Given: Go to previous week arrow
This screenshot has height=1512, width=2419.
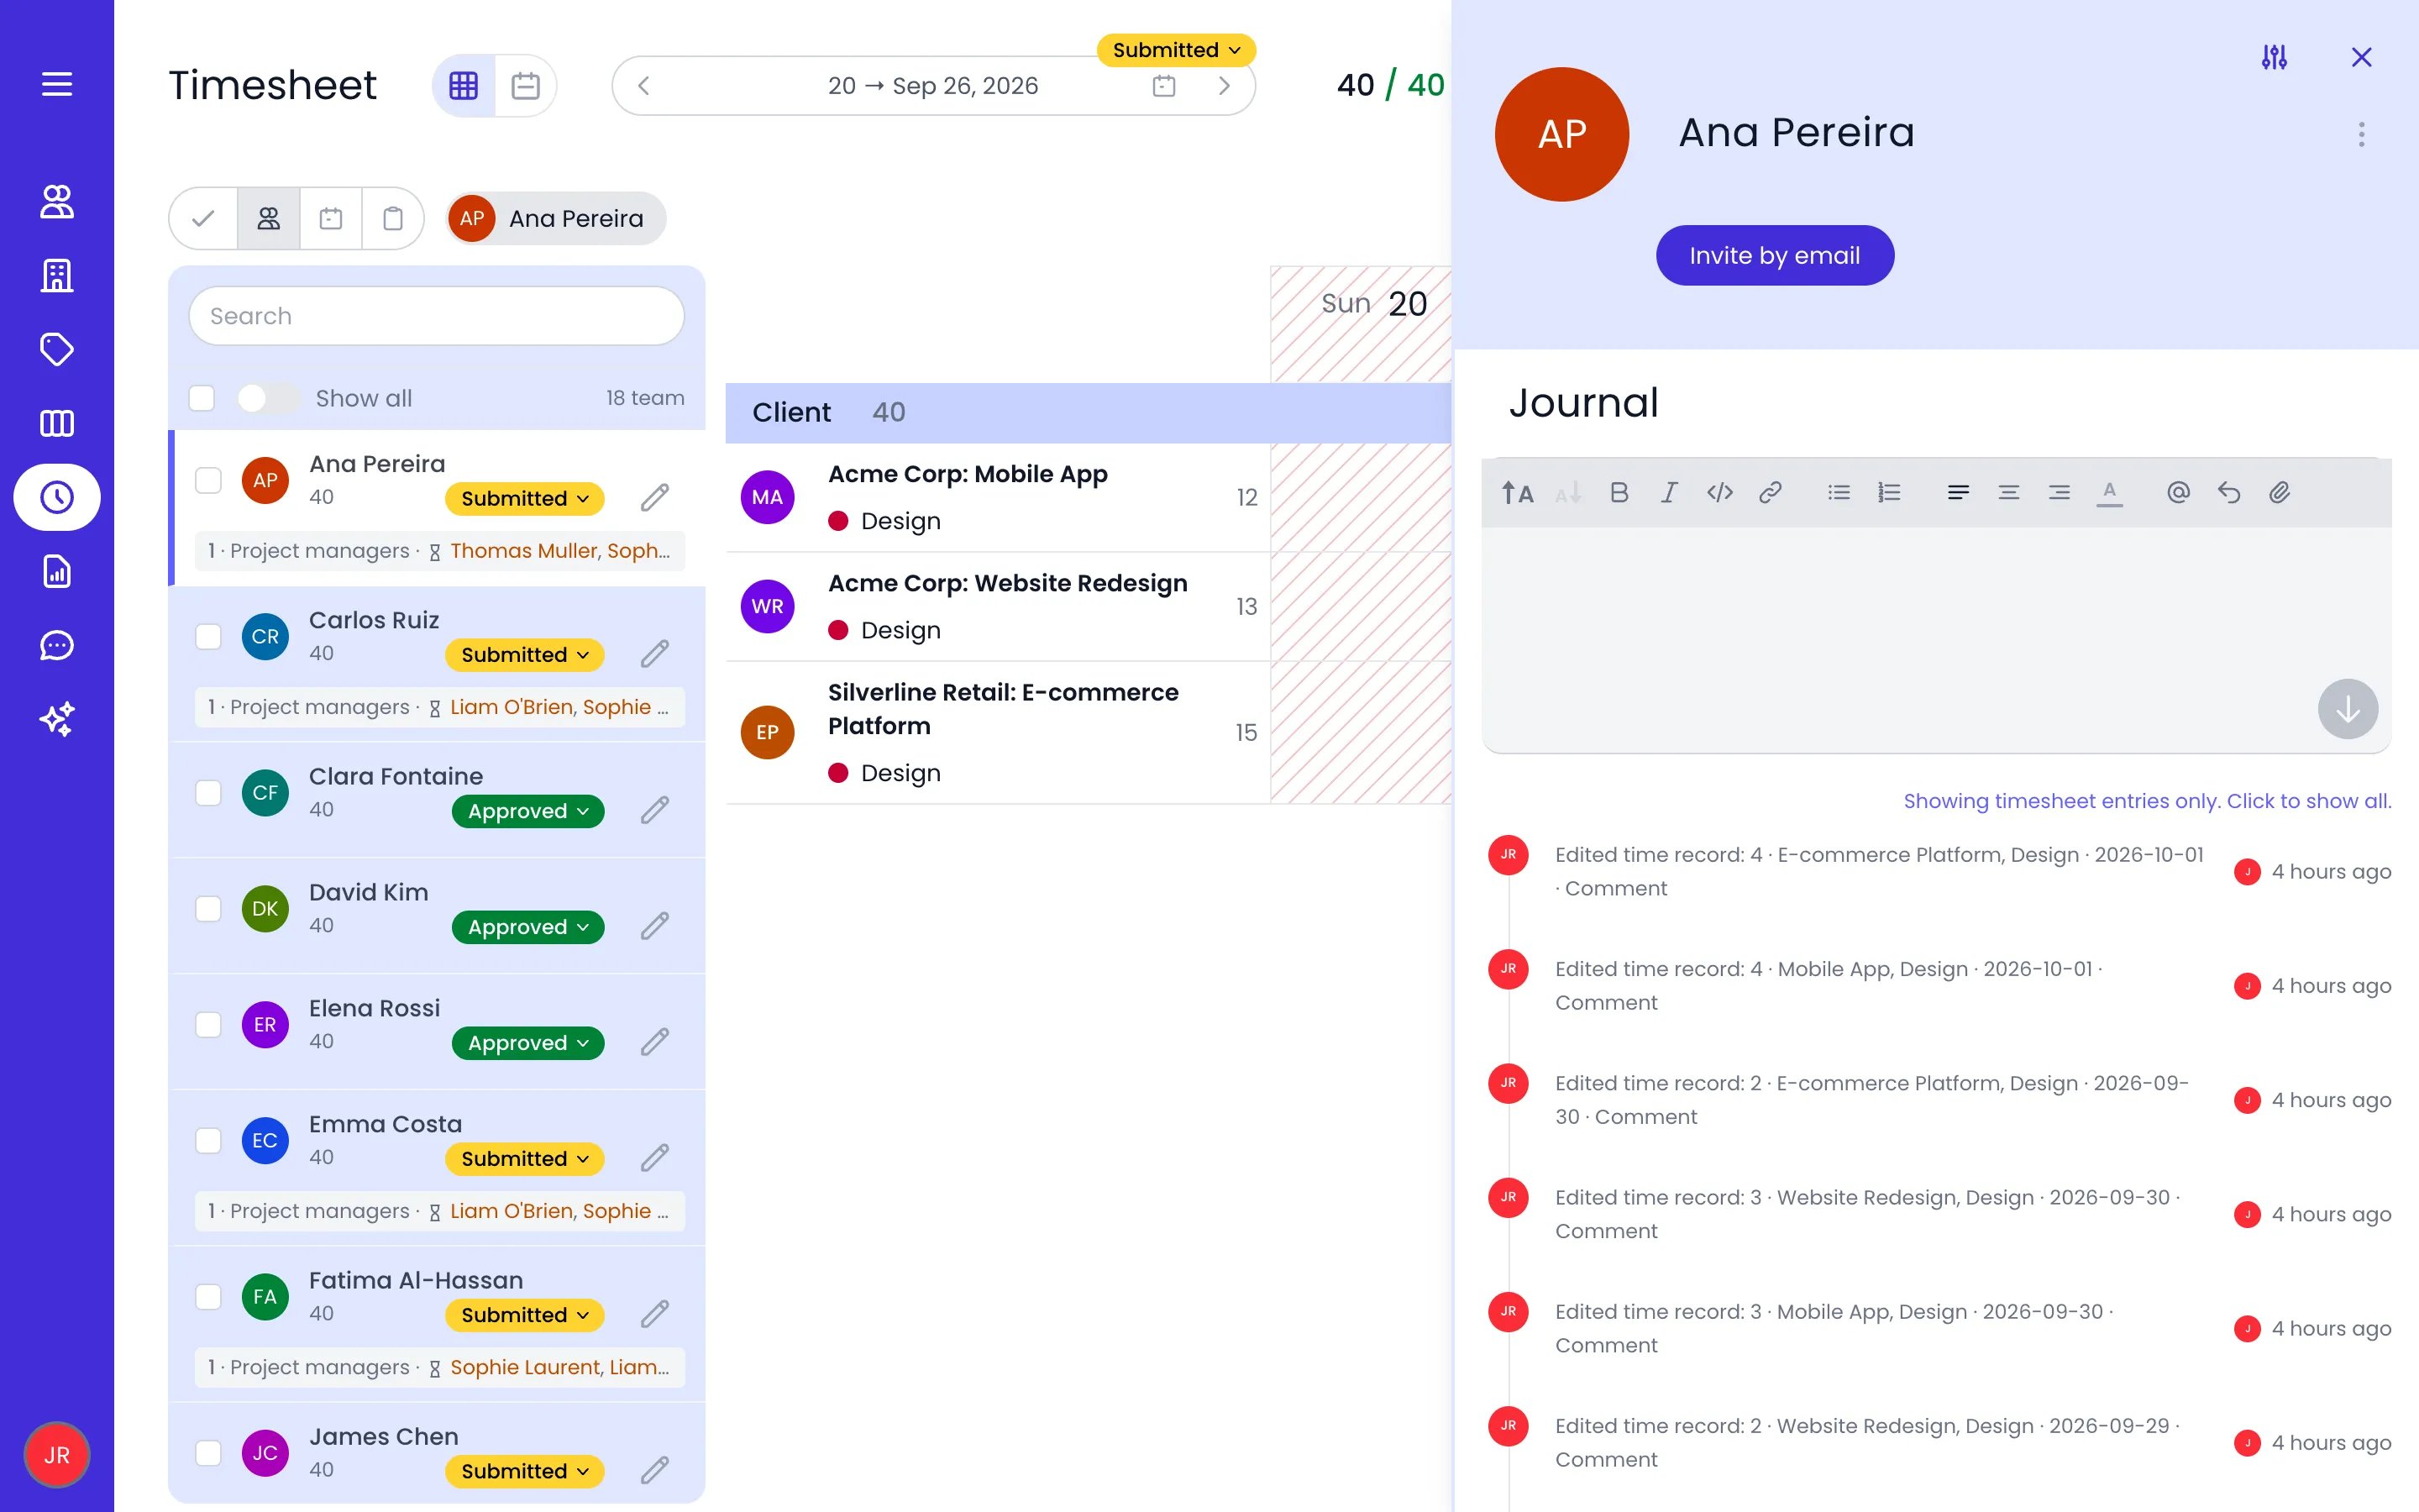Looking at the screenshot, I should click(643, 86).
